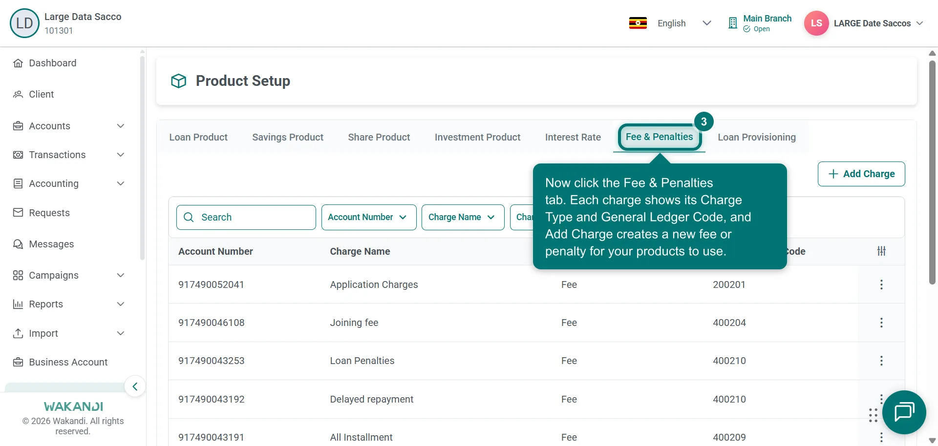
Task: Open the Charge Name filter dropdown
Action: (463, 217)
